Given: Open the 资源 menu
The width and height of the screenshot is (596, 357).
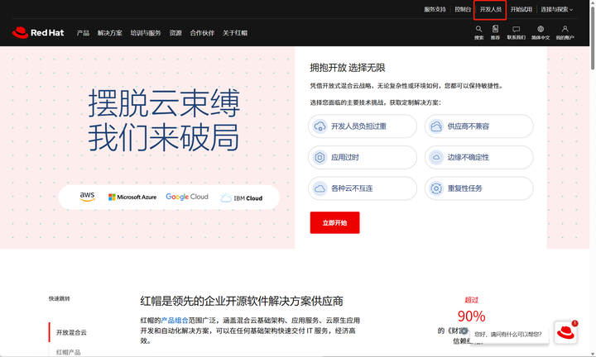Looking at the screenshot, I should (x=175, y=33).
